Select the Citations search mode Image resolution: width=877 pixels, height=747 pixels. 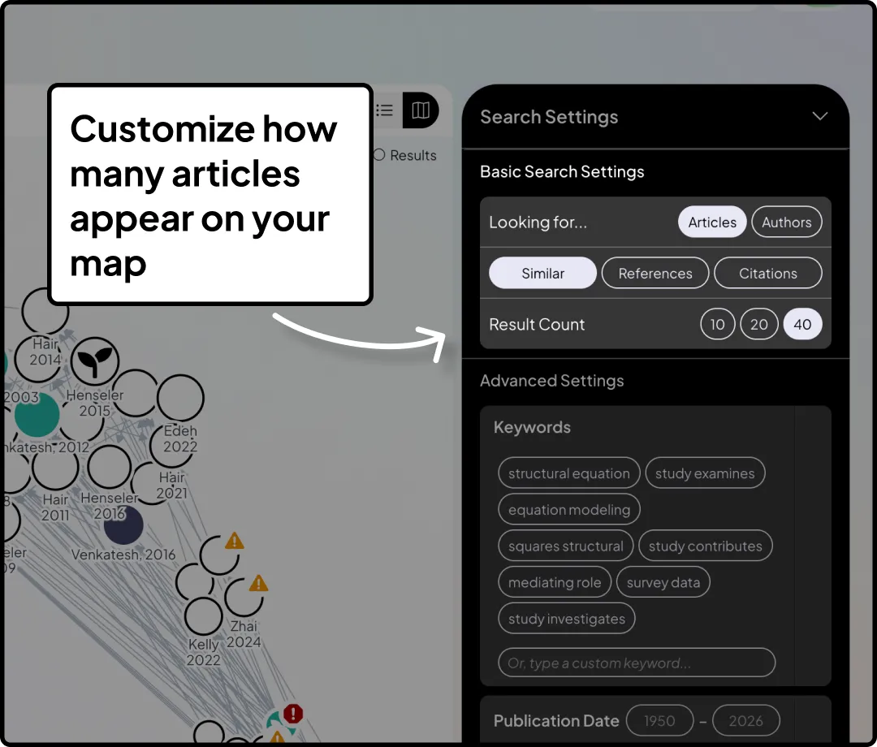pyautogui.click(x=768, y=273)
